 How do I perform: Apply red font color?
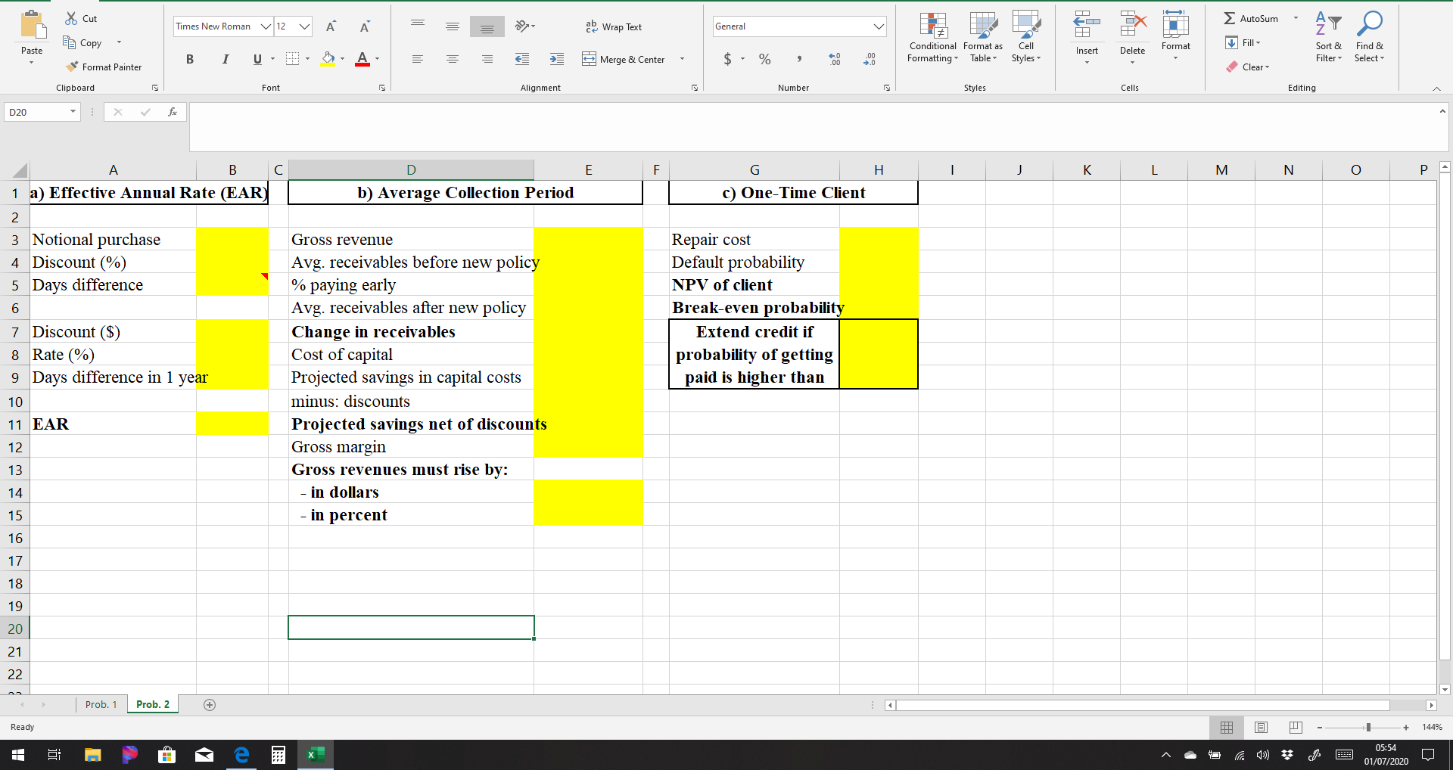tap(362, 59)
